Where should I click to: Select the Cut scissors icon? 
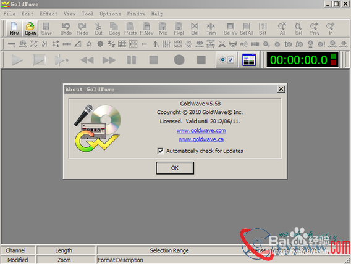(x=98, y=28)
